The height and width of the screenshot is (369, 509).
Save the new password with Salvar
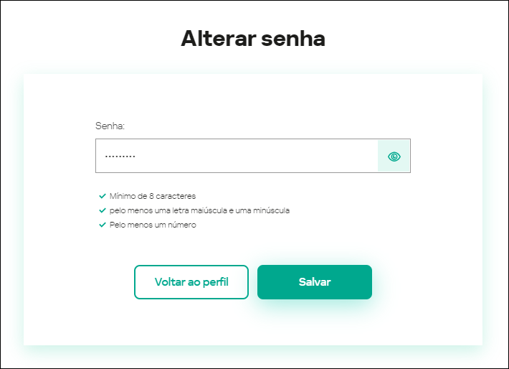click(314, 282)
